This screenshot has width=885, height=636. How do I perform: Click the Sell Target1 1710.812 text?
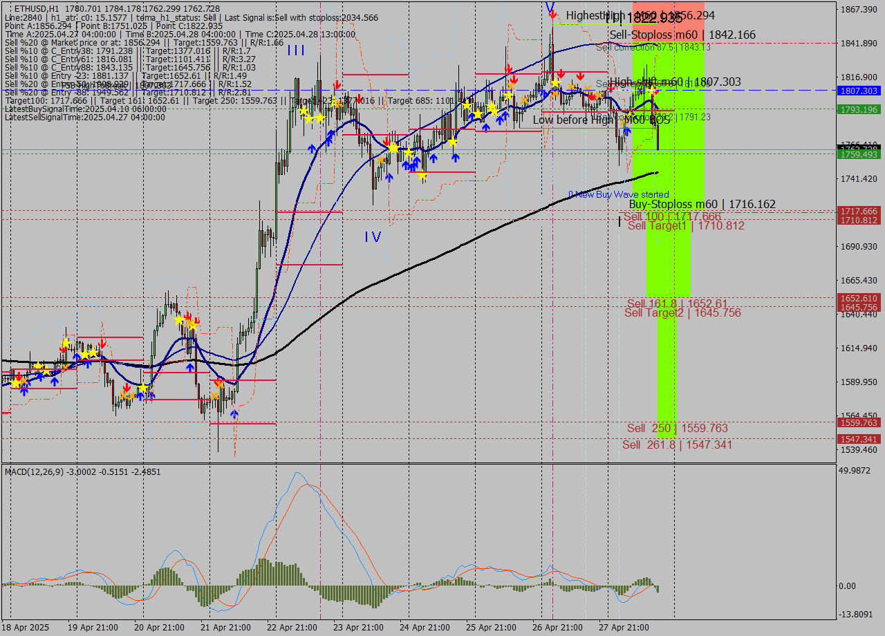tap(686, 225)
